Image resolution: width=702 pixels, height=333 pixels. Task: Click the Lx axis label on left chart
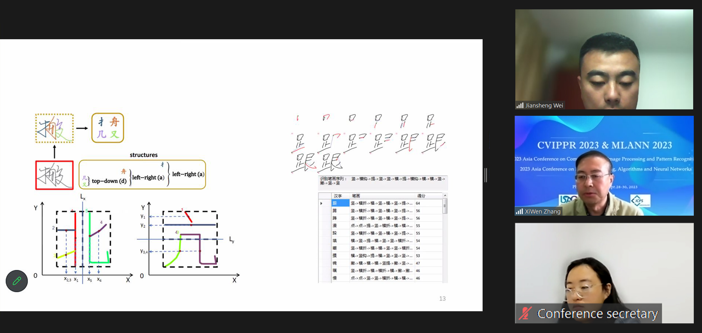pos(82,196)
